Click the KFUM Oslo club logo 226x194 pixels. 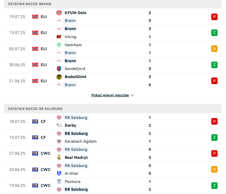(59, 13)
